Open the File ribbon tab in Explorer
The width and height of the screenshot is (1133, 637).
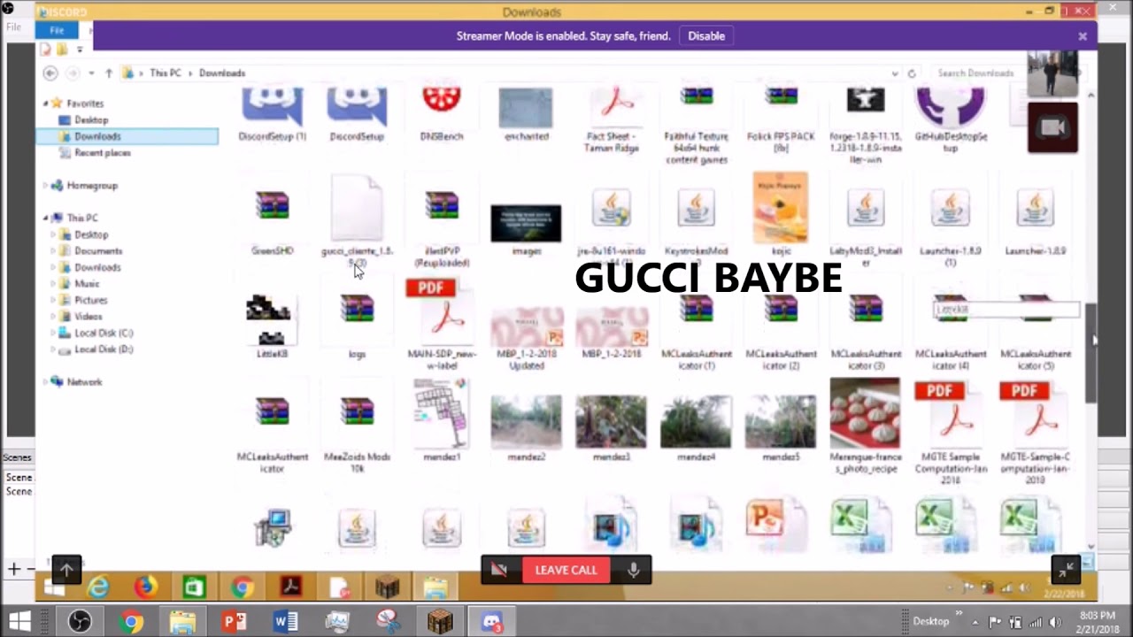click(57, 30)
